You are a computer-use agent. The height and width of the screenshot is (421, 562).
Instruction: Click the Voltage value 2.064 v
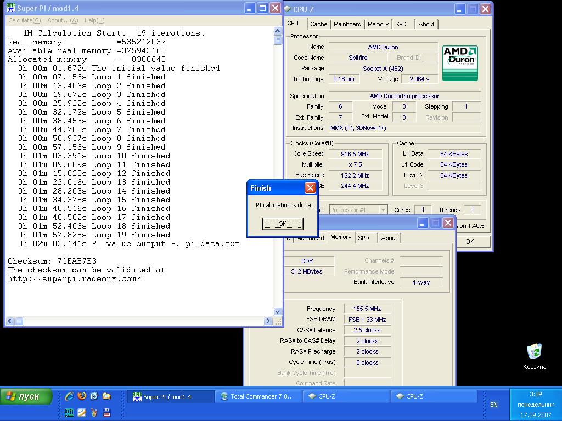pyautogui.click(x=419, y=79)
